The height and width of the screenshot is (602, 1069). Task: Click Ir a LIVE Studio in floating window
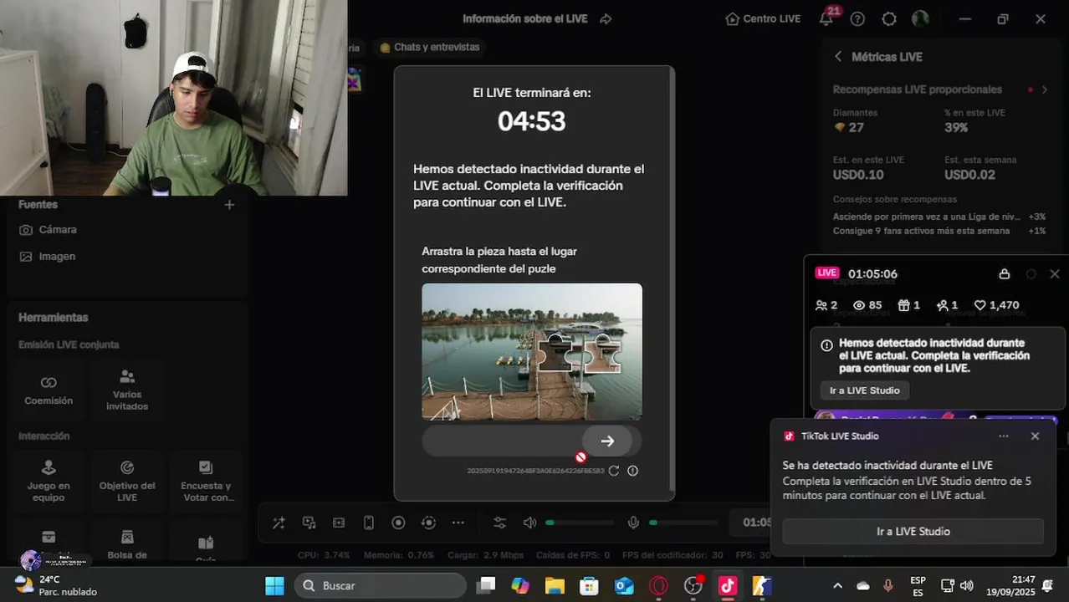[864, 390]
